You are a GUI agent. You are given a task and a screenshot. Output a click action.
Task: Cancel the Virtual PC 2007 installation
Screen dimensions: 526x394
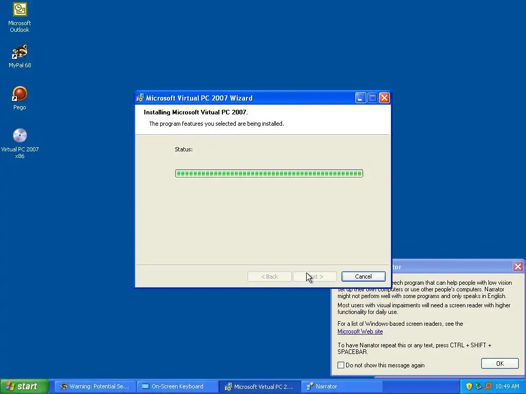(x=363, y=277)
